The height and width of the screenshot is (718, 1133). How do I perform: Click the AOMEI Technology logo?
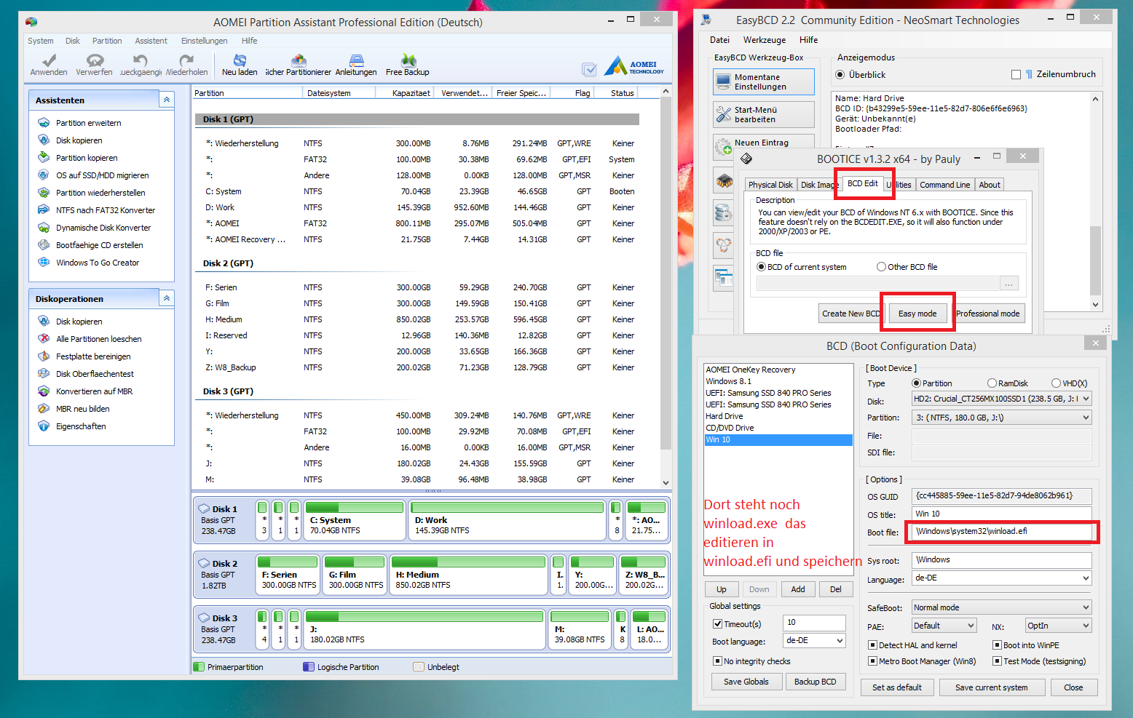pos(634,66)
